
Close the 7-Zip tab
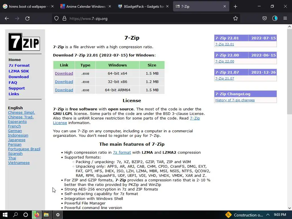225,6
